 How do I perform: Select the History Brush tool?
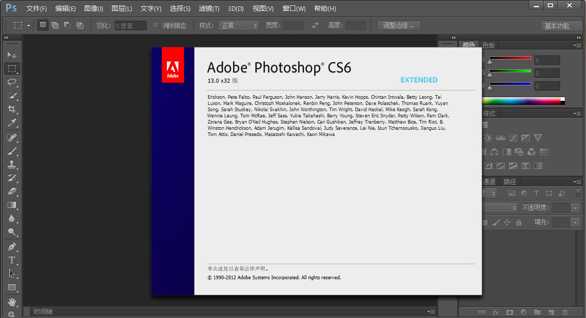[x=12, y=178]
